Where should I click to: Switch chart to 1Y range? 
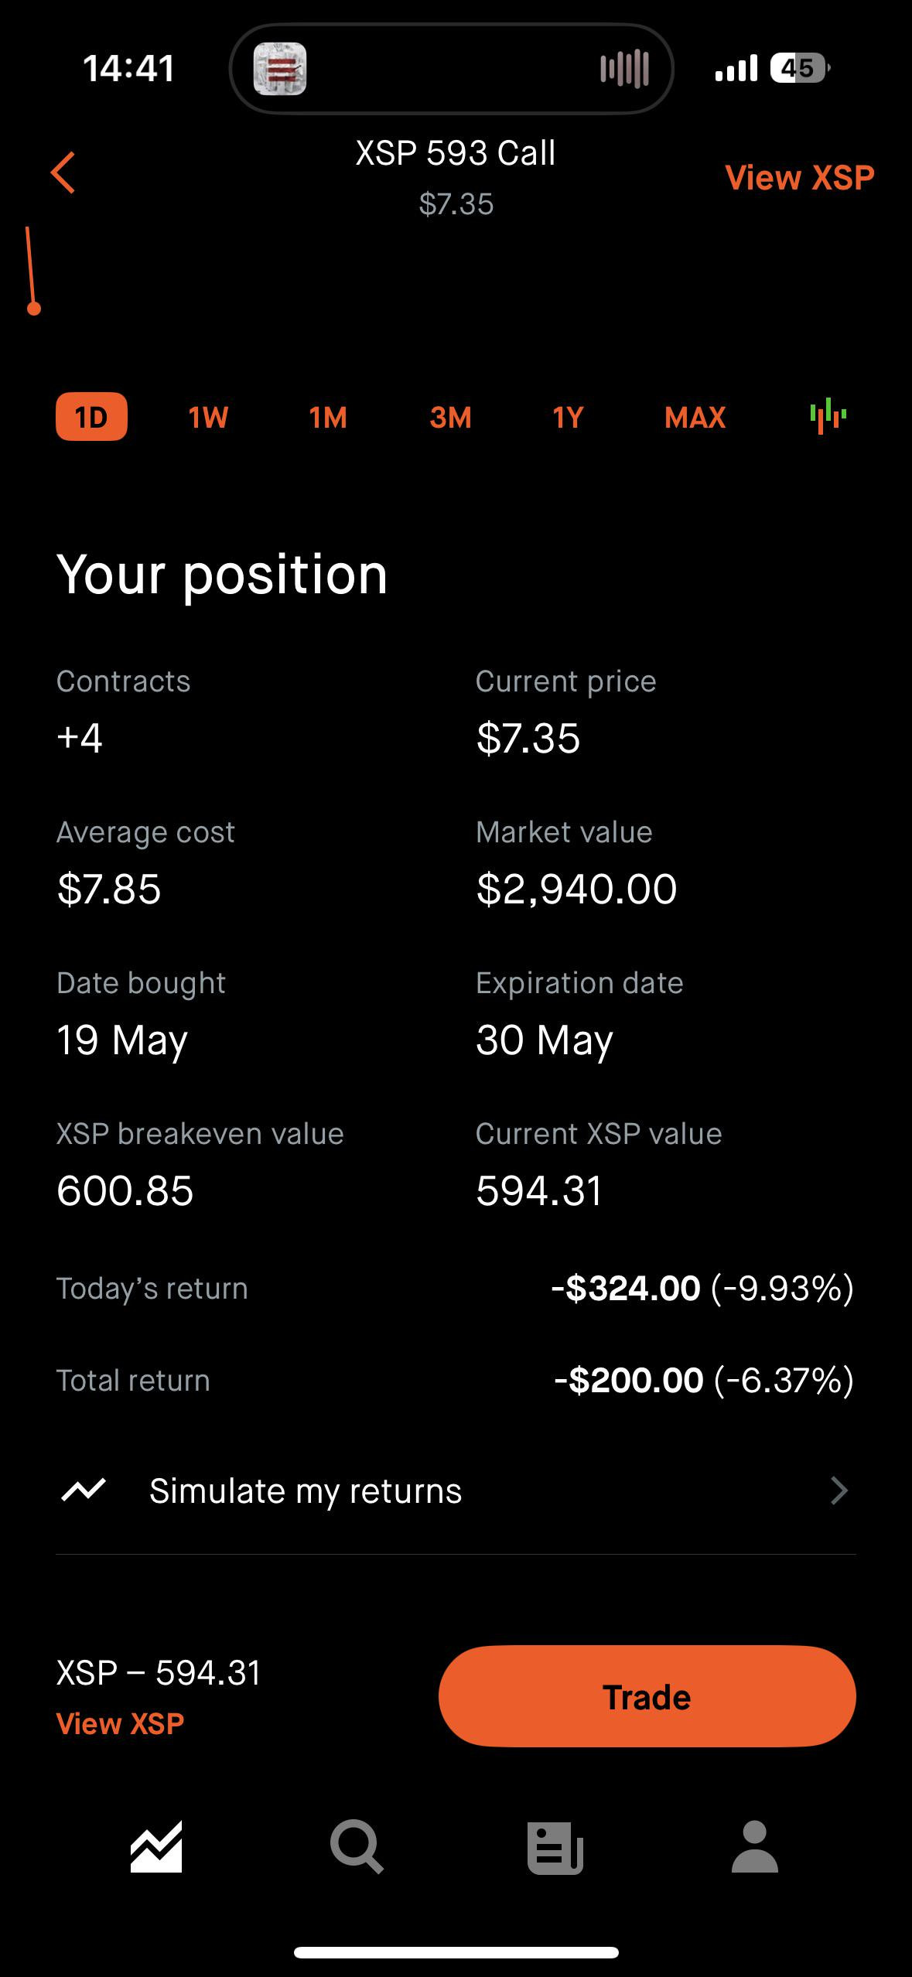pyautogui.click(x=568, y=418)
